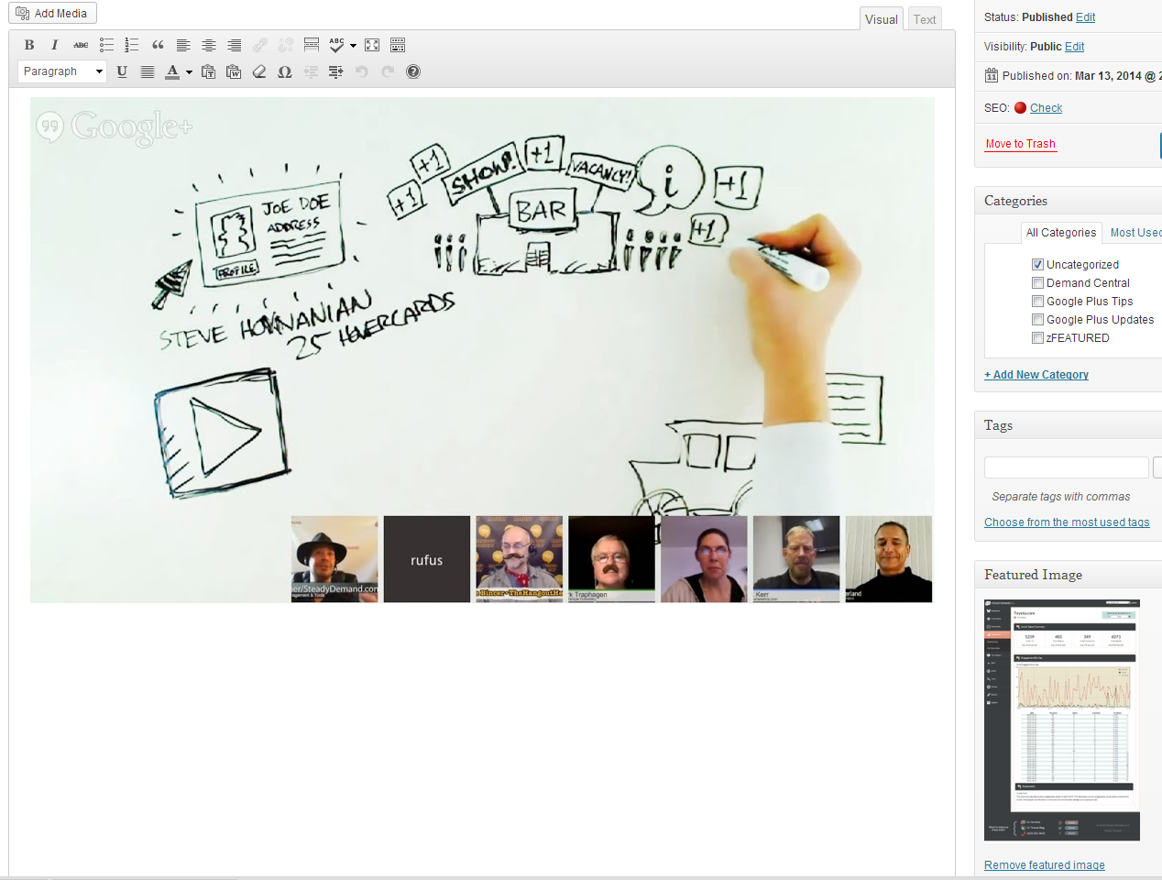Viewport: 1162px width, 880px height.
Task: Click the Move to Trash link
Action: [x=1020, y=144]
